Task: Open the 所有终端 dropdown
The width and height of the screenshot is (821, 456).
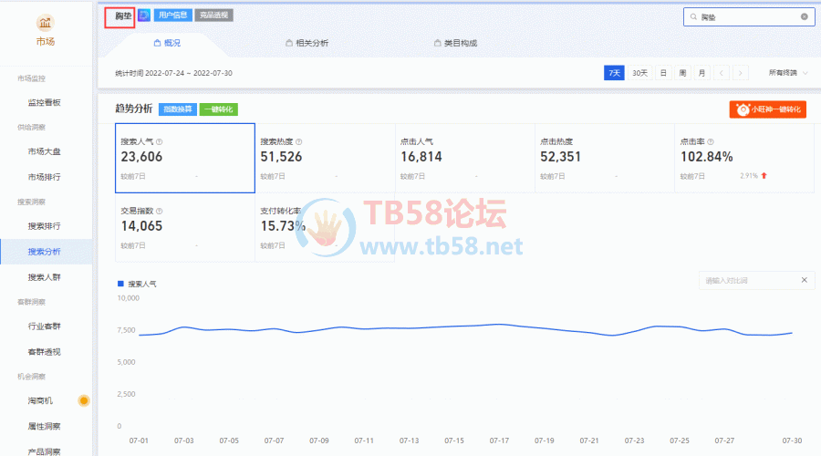Action: tap(788, 73)
